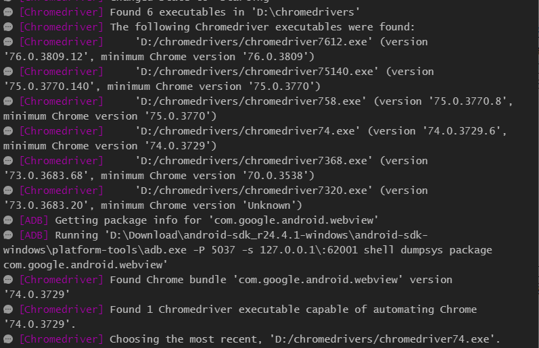Select the log icon beside 'Found Chrome bundle'
The height and width of the screenshot is (348, 539).
point(8,280)
